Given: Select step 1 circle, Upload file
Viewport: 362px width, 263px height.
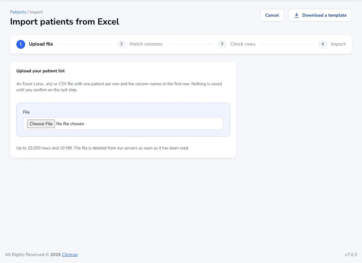Looking at the screenshot, I should click(21, 44).
